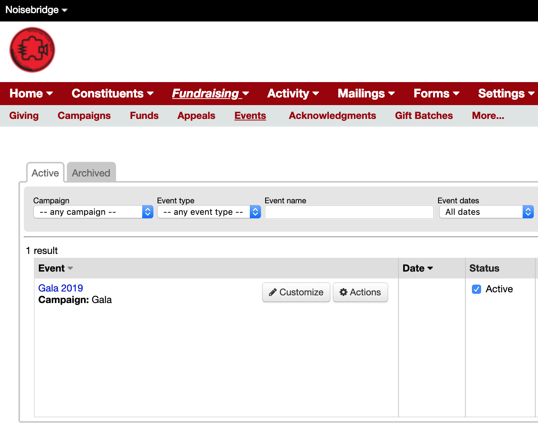Open the Noisebridge account menu
This screenshot has width=538, height=425.
pos(37,10)
